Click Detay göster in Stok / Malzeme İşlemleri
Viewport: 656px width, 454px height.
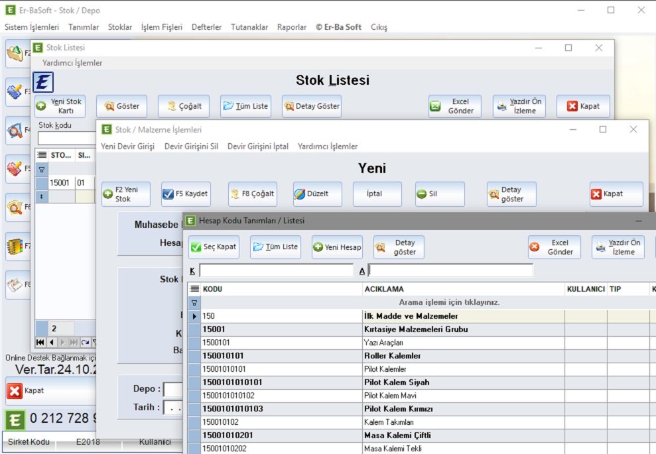tap(511, 194)
